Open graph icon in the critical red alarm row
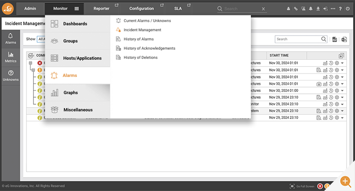This screenshot has width=355, height=191. (325, 63)
